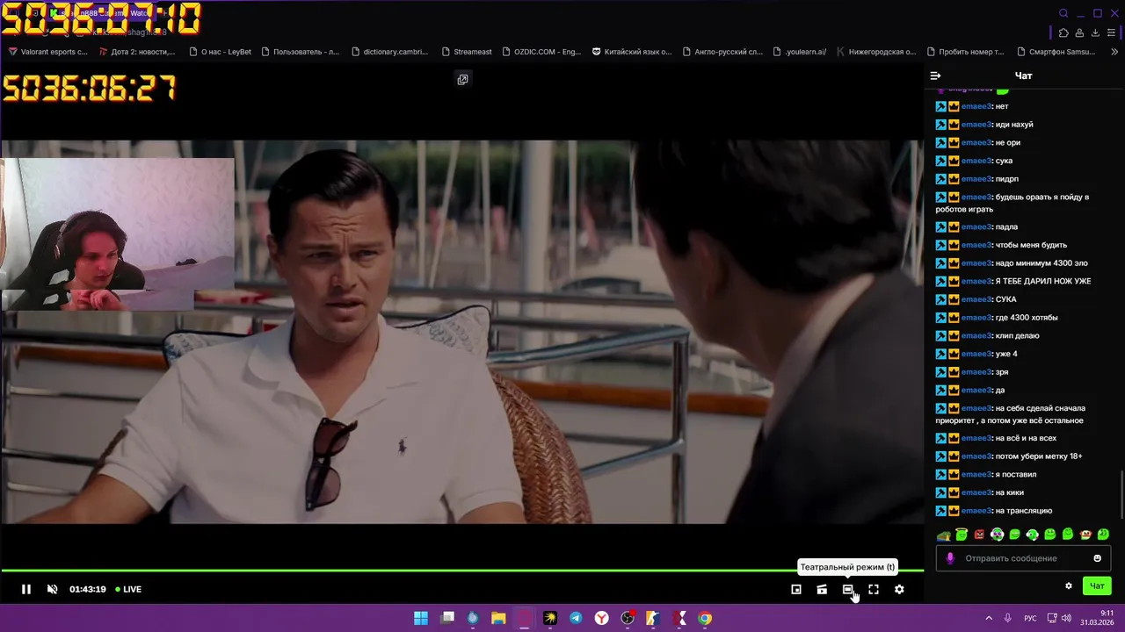Focus the Отправить сообщение input field

(1024, 558)
